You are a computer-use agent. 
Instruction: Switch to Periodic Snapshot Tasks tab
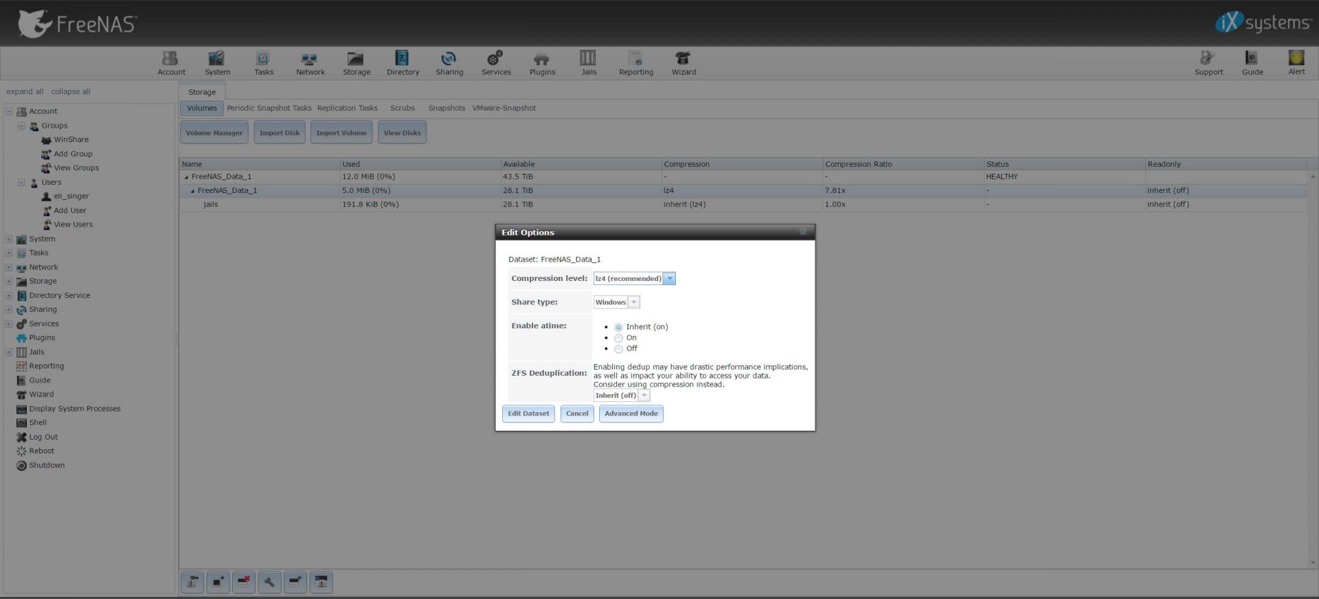coord(269,108)
